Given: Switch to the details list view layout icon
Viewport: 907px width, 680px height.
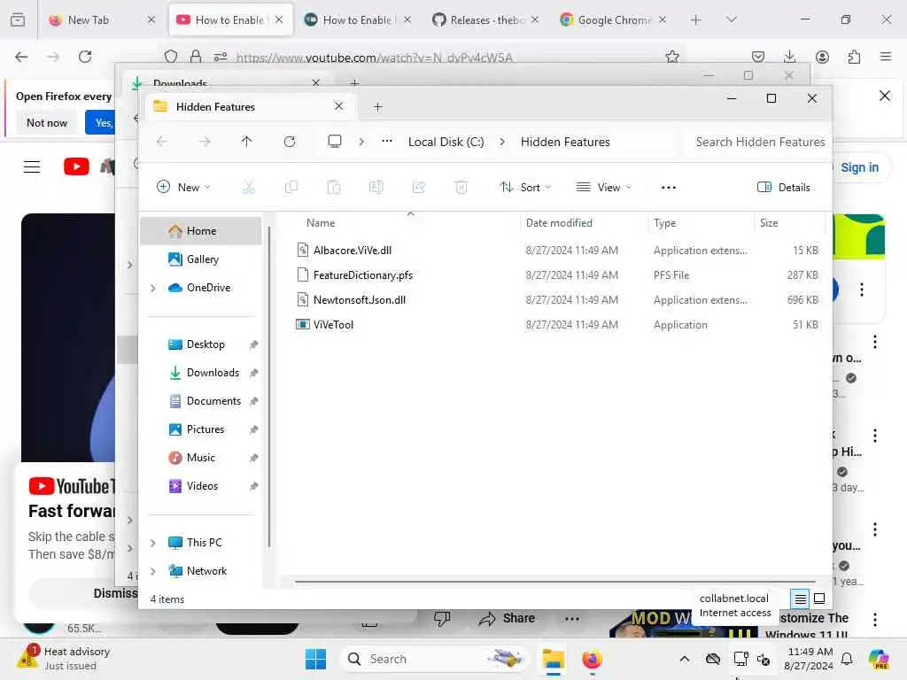Looking at the screenshot, I should pos(800,599).
